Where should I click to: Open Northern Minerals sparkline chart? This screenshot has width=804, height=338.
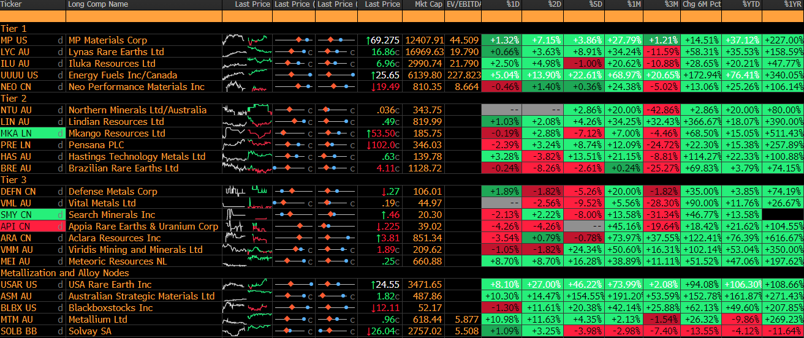tap(246, 110)
